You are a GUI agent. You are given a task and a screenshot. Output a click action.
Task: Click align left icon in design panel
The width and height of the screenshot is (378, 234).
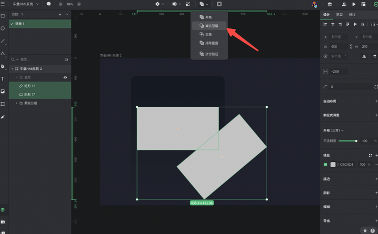(x=325, y=24)
